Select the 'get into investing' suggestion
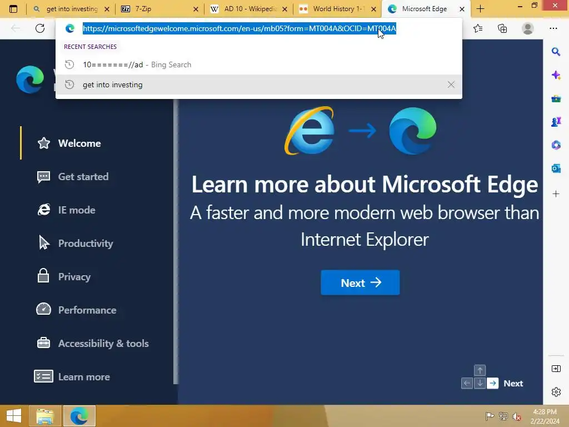Image resolution: width=569 pixels, height=427 pixels. (x=259, y=85)
